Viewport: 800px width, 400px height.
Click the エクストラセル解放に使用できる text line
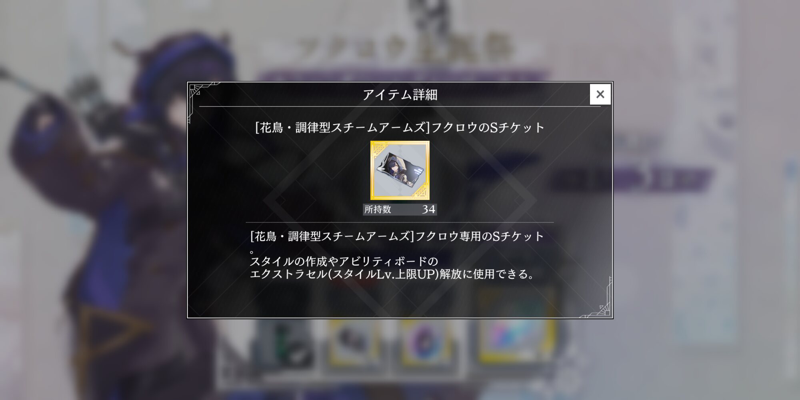(x=392, y=274)
